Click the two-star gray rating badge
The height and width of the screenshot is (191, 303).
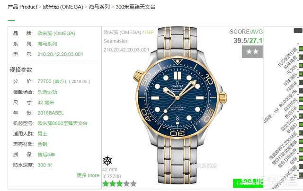[x=252, y=52]
